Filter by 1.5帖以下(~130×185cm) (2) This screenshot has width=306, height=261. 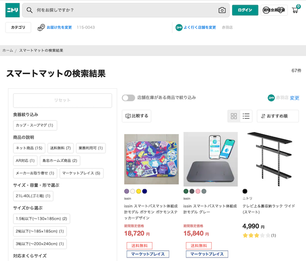pyautogui.click(x=42, y=219)
